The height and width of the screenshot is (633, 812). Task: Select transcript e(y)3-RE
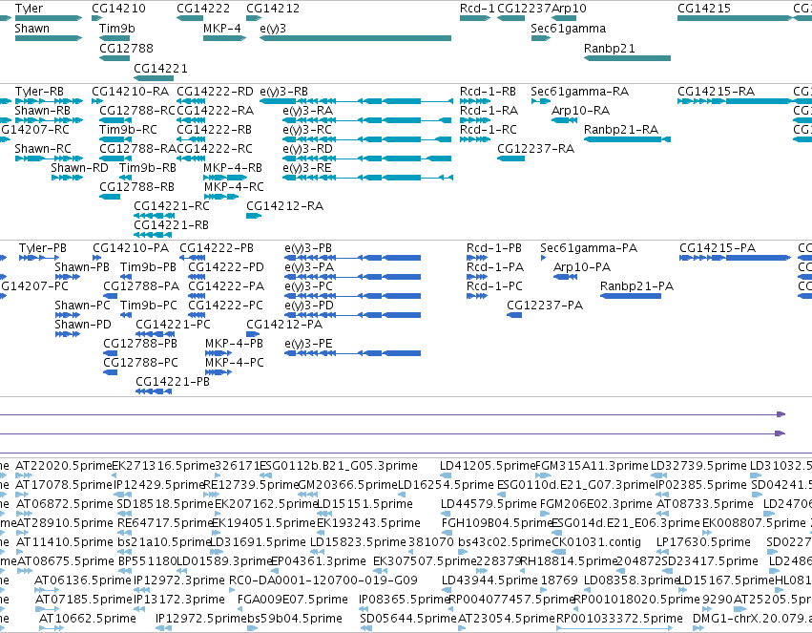click(x=367, y=178)
